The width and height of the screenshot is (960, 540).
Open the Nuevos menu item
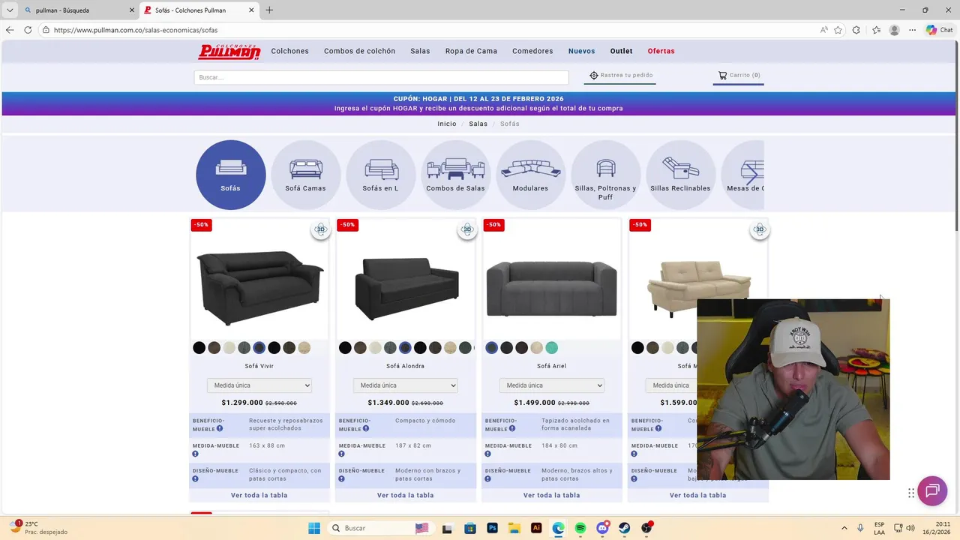(x=581, y=51)
